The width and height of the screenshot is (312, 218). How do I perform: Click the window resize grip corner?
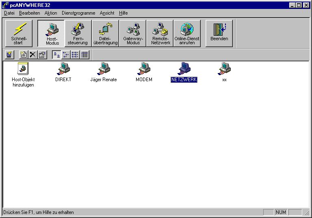[307, 213]
